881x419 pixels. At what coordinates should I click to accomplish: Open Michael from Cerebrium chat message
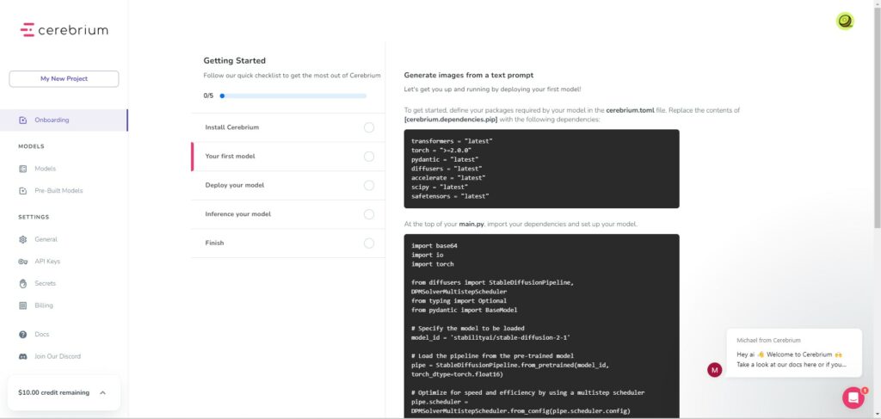click(x=794, y=354)
